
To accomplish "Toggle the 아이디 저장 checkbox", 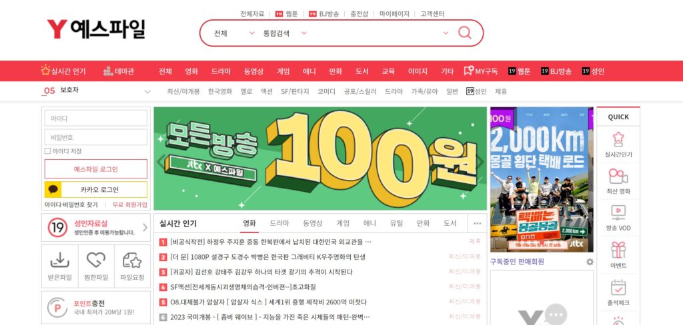I will (47, 151).
